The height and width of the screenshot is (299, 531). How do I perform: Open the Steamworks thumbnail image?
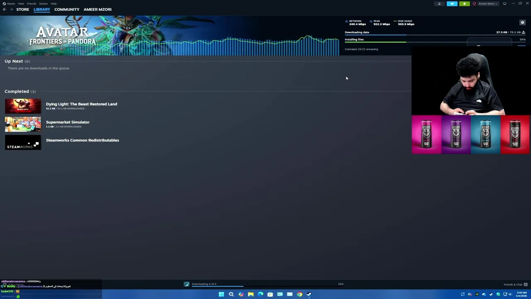[23, 142]
